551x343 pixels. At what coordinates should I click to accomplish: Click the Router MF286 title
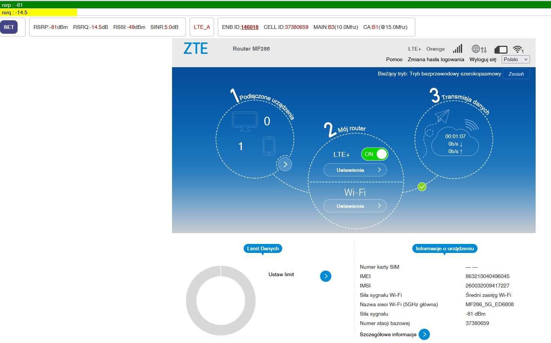point(251,49)
